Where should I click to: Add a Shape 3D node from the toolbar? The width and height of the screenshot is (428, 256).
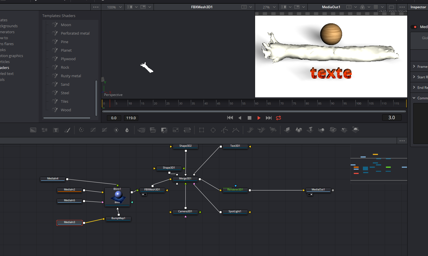[x=299, y=130]
